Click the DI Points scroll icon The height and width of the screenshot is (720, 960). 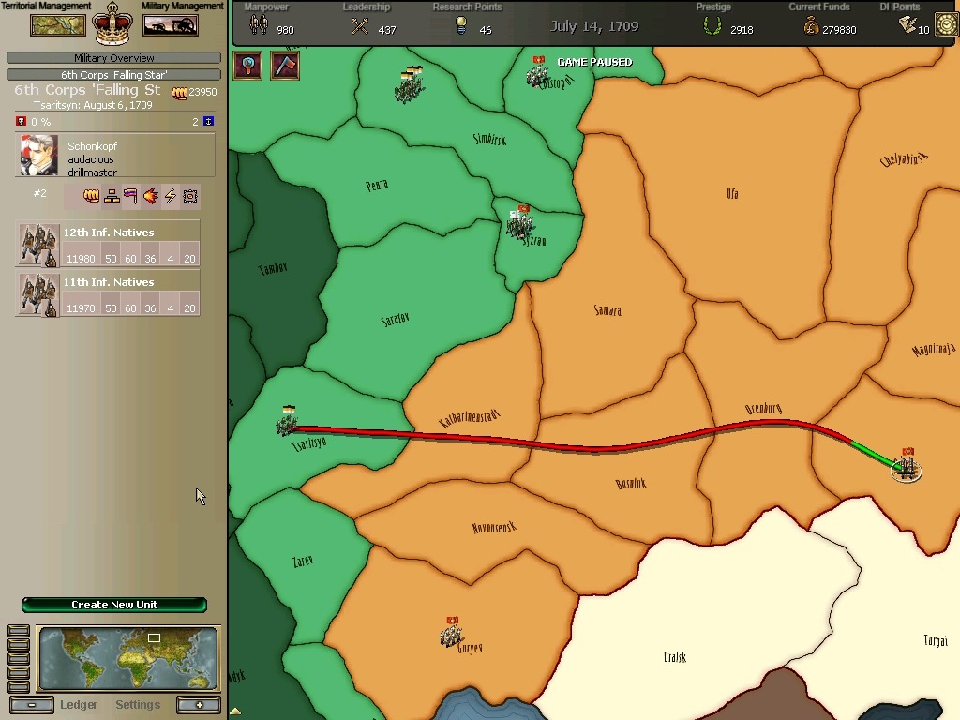[907, 25]
